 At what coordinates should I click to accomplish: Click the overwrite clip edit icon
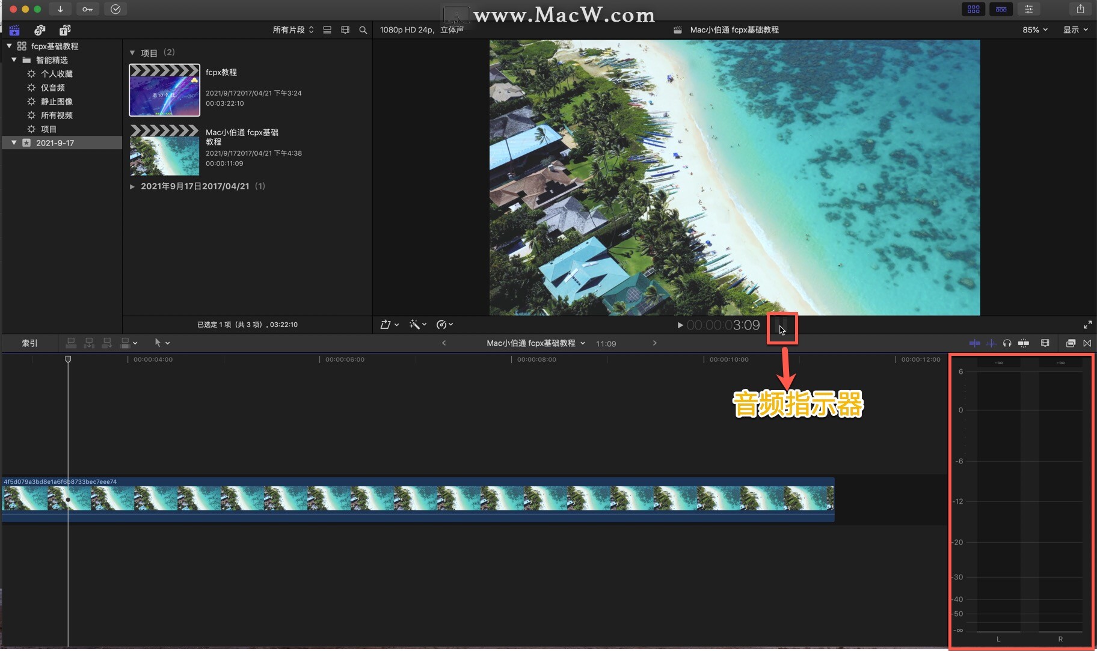coord(125,343)
